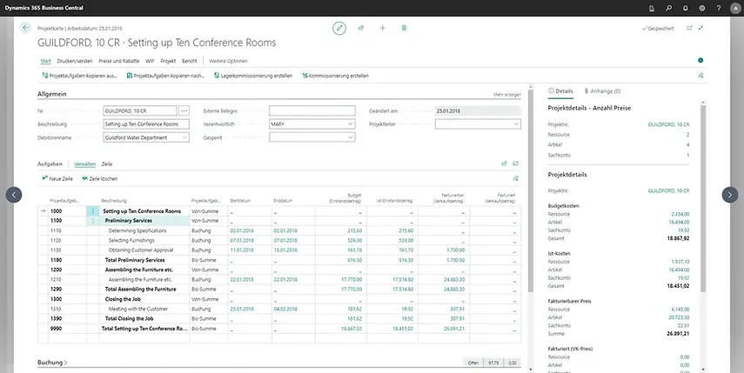Open GUILDFORD, 10 CR link under Anzahl Preise
The height and width of the screenshot is (373, 744).
[668, 124]
